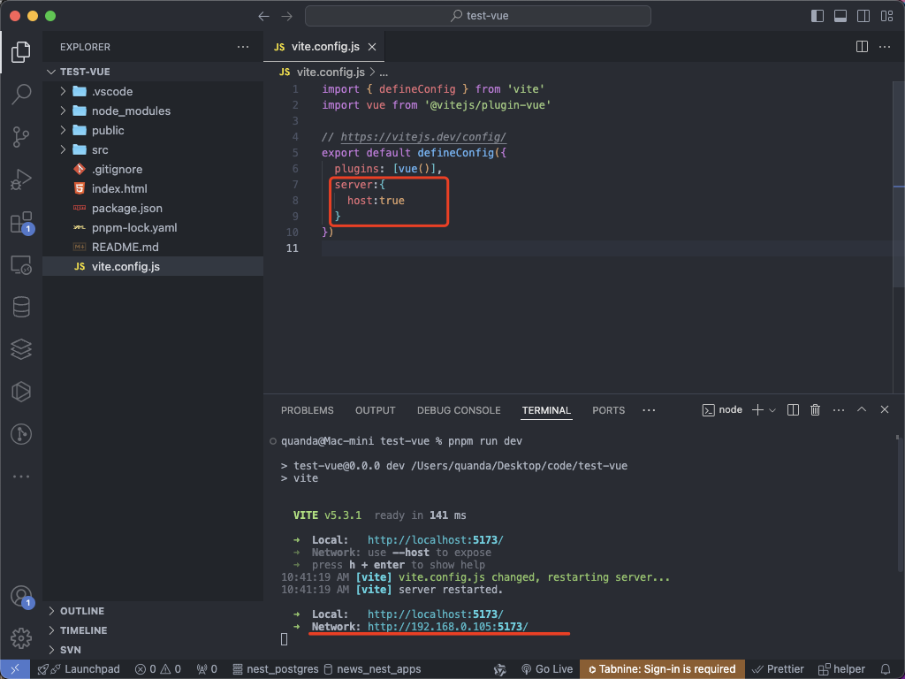
Task: Click Prettier in the status bar
Action: click(x=778, y=669)
